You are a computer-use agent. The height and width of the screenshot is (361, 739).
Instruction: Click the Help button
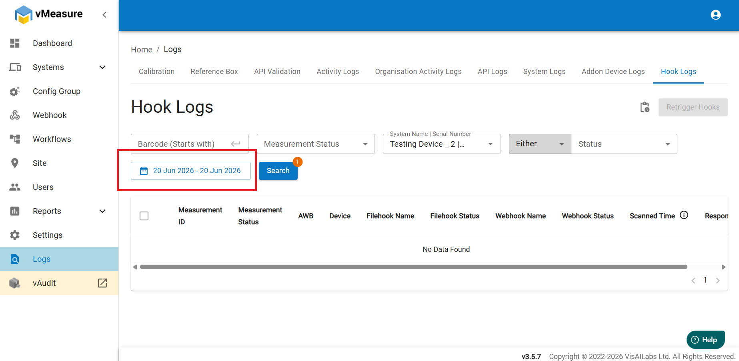[x=705, y=340]
